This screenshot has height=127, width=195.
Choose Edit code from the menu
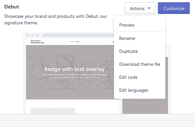[140, 77]
